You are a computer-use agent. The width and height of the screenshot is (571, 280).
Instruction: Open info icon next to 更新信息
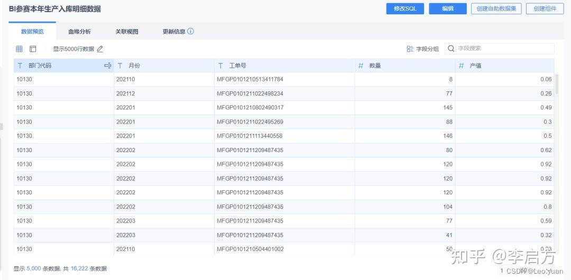tap(191, 31)
